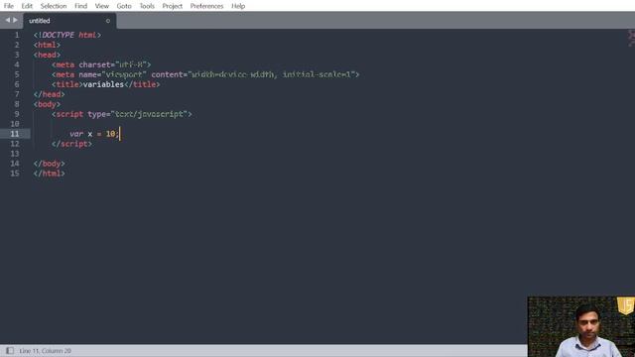Image resolution: width=635 pixels, height=357 pixels.
Task: Open the Edit menu
Action: point(27,6)
